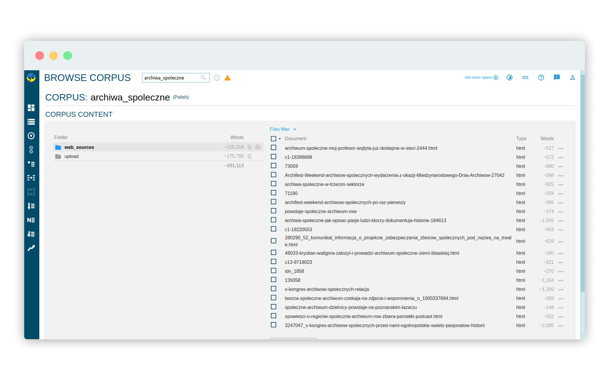
Task: Open document spoleczne-archiwum-dzielnicy-powstaje-na-poznanskim-lazarzu
Action: pyautogui.click(x=351, y=307)
